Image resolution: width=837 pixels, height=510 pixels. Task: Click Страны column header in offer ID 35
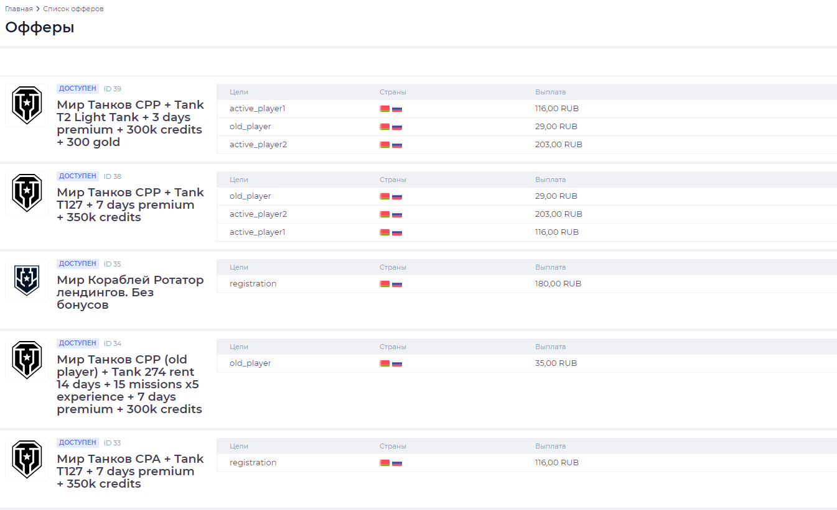[393, 267]
